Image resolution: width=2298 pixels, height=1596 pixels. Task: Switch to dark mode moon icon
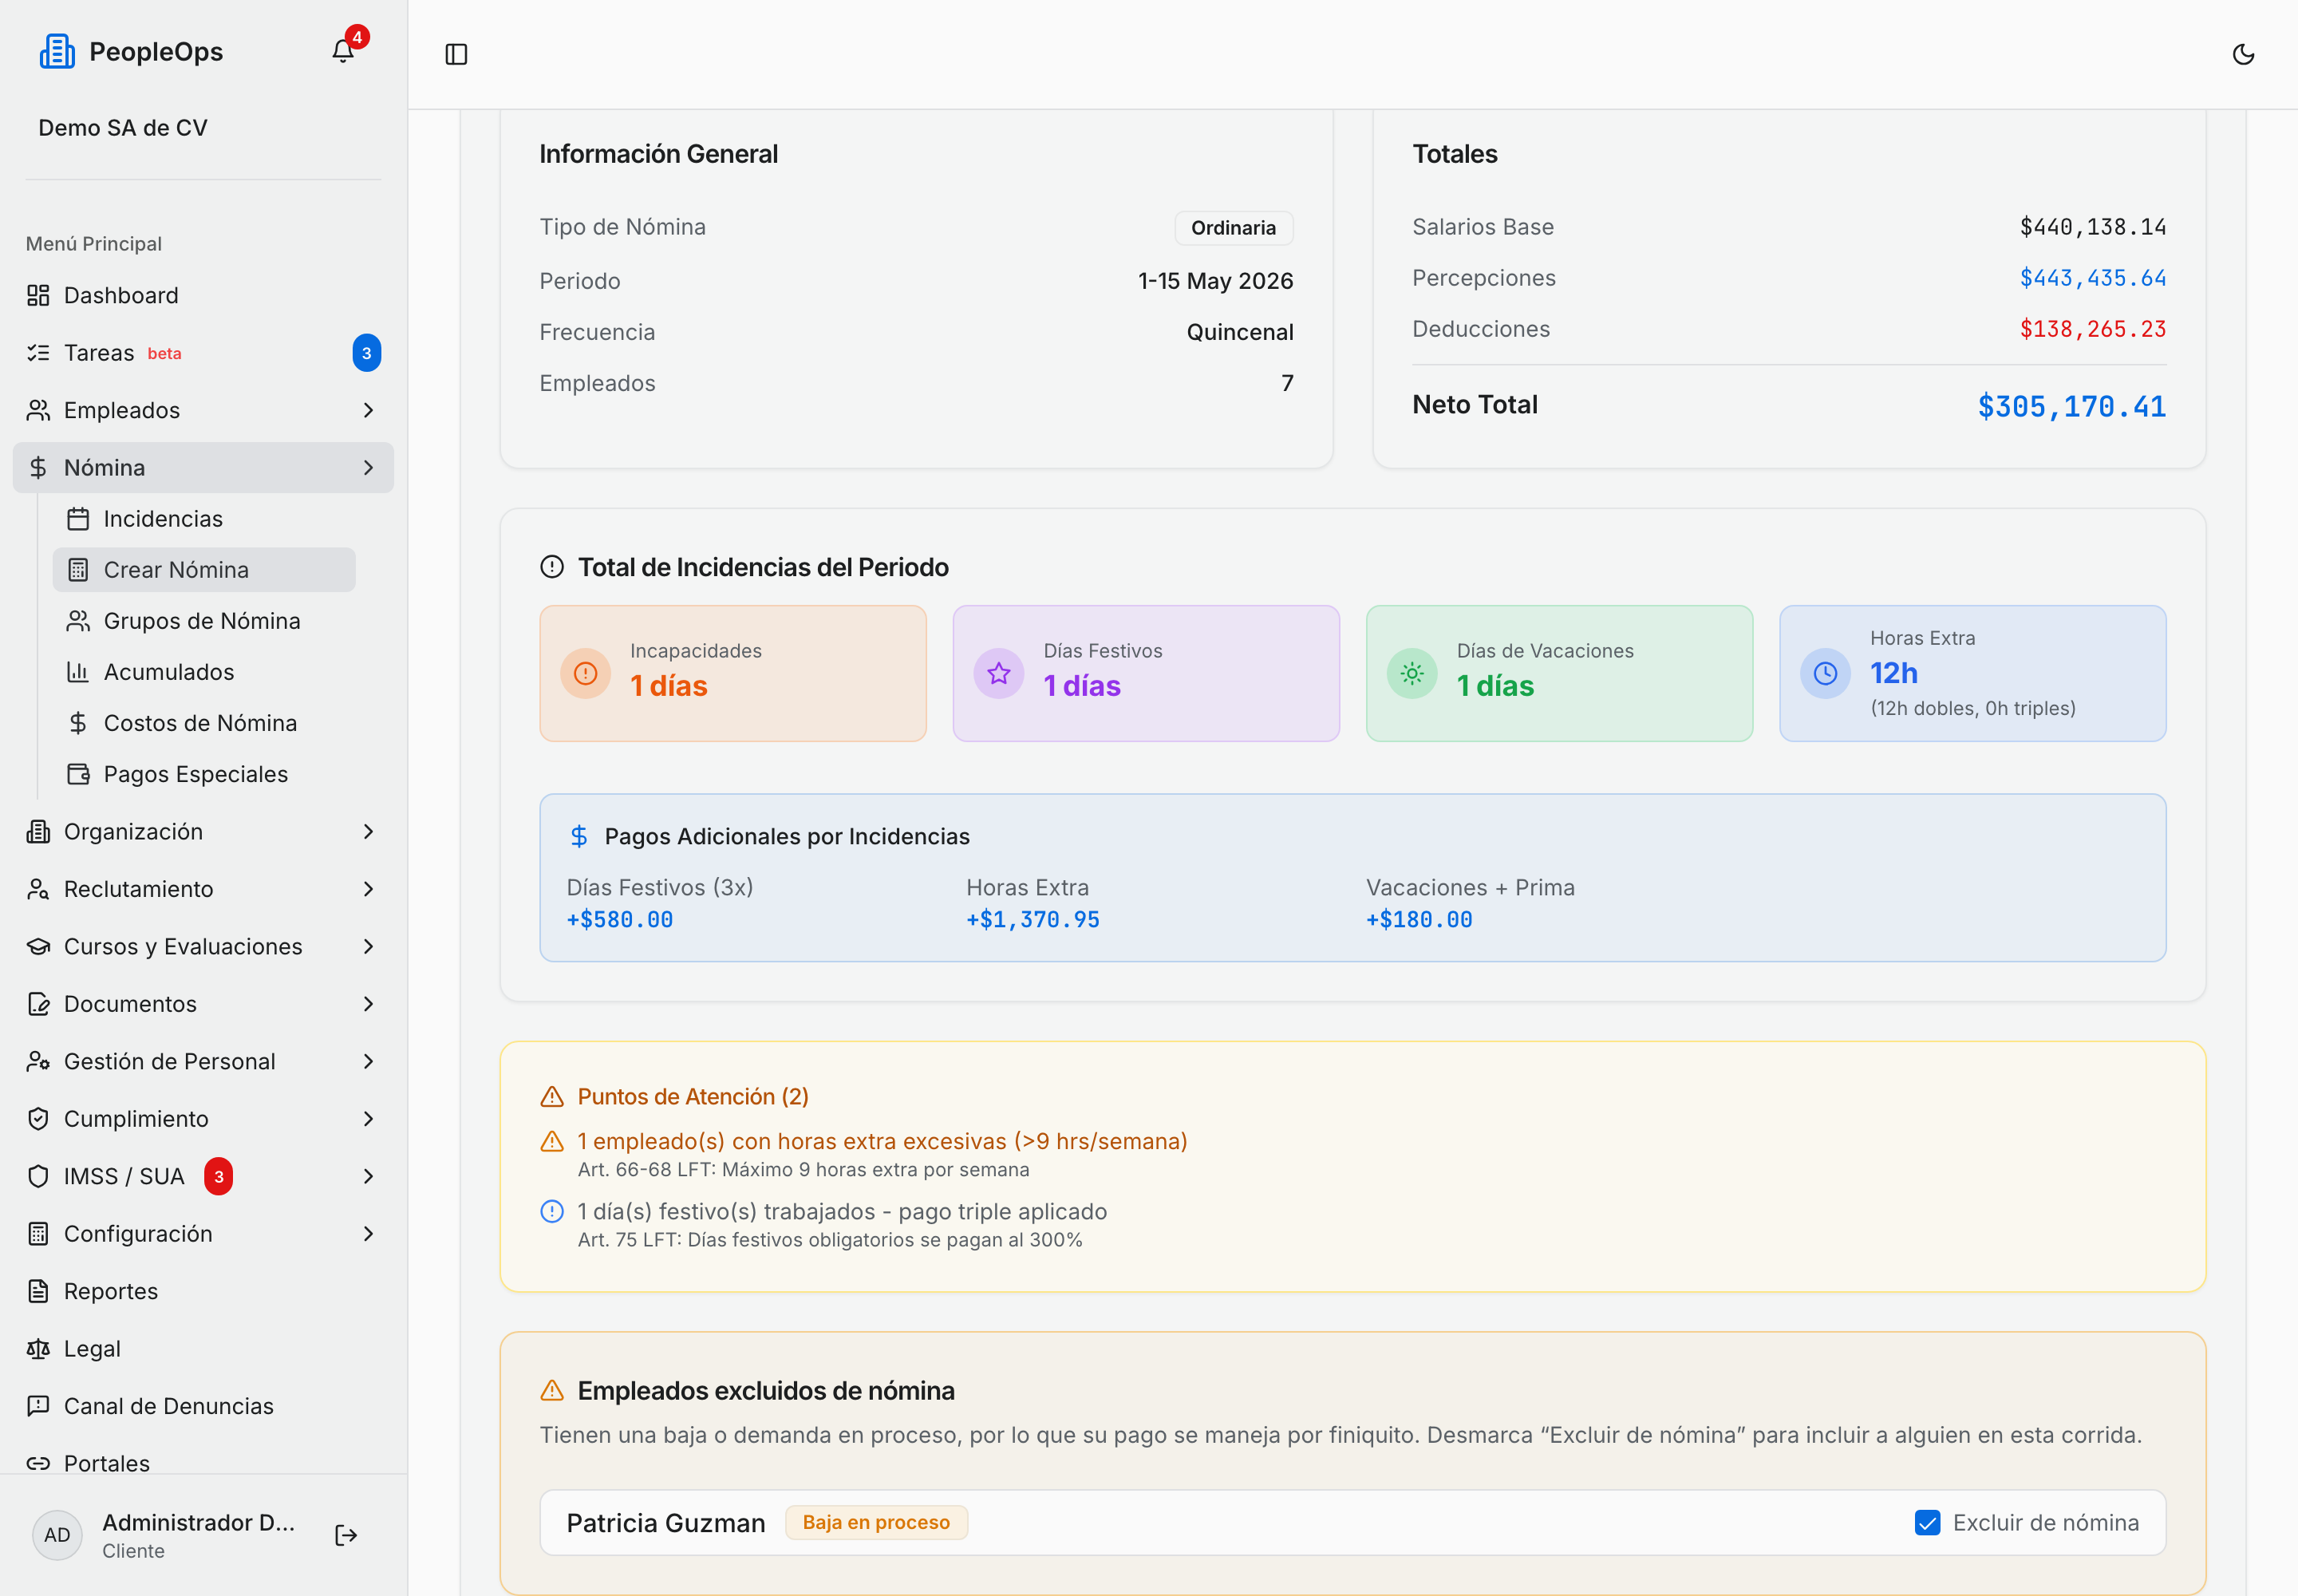pos(2243,54)
